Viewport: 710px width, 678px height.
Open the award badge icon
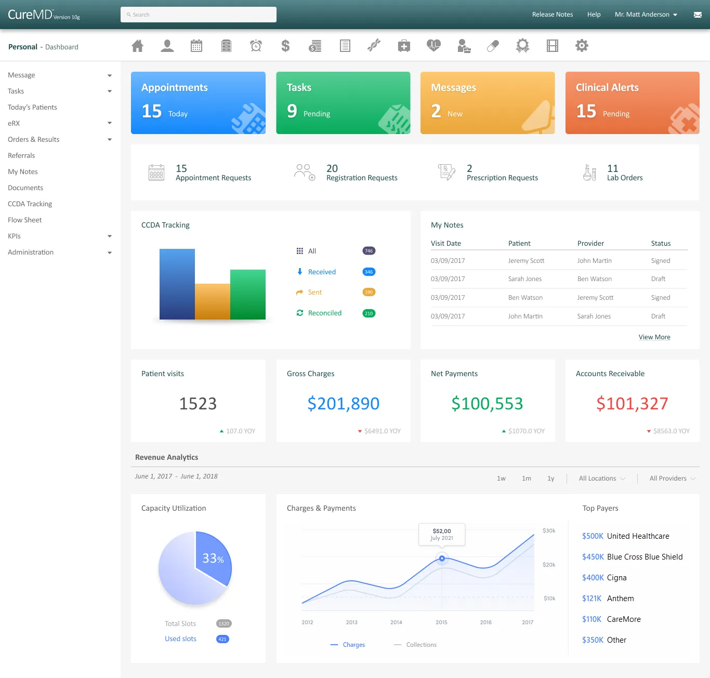point(522,46)
